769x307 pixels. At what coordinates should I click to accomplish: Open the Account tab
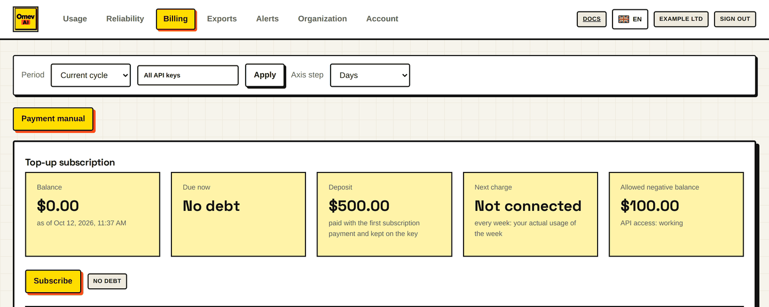(x=382, y=19)
